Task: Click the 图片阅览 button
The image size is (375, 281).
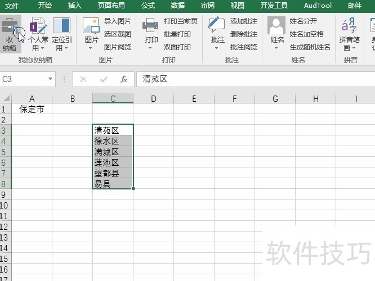Action: point(118,47)
